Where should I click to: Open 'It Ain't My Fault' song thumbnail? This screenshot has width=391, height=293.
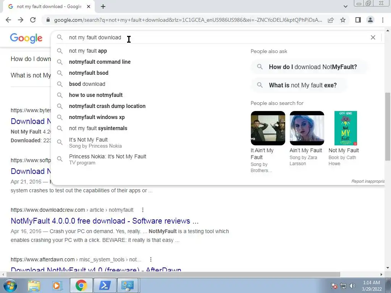(x=268, y=128)
